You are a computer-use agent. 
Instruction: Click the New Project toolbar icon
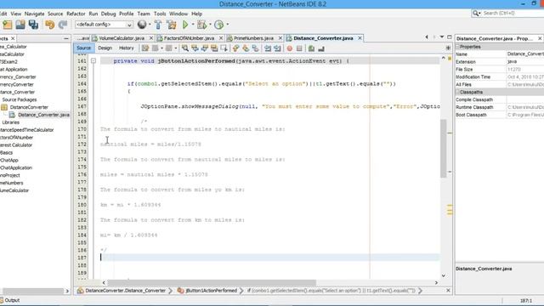(8, 25)
